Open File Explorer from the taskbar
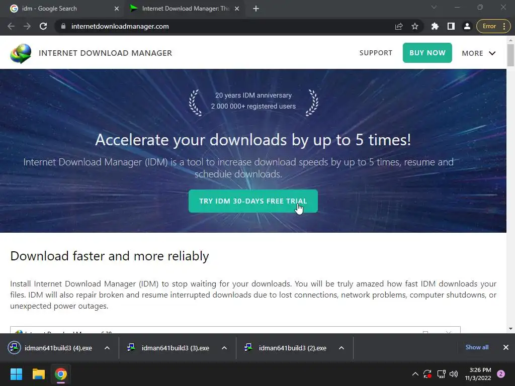Screen dimensions: 515x386 click(x=38, y=374)
